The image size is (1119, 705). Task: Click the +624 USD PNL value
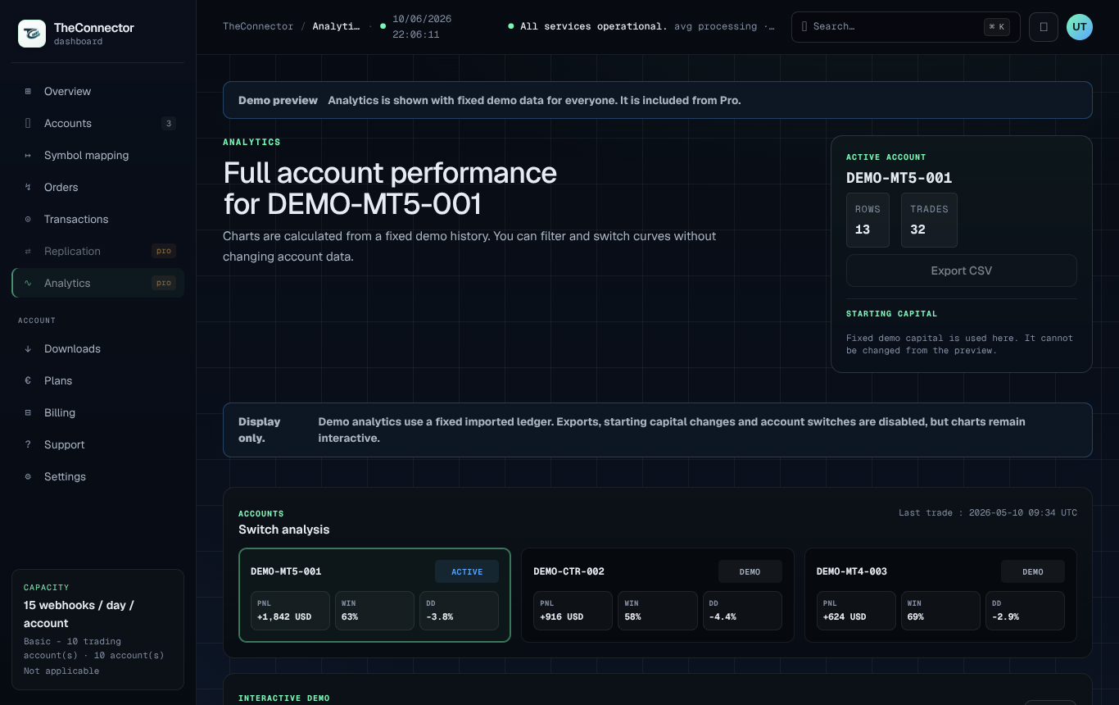845,616
